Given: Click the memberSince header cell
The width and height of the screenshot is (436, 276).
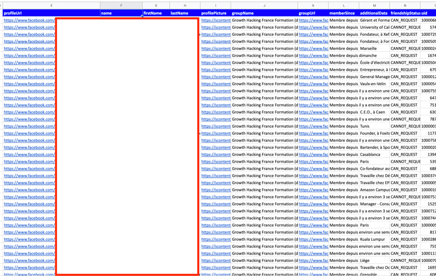Looking at the screenshot, I should pyautogui.click(x=344, y=13).
